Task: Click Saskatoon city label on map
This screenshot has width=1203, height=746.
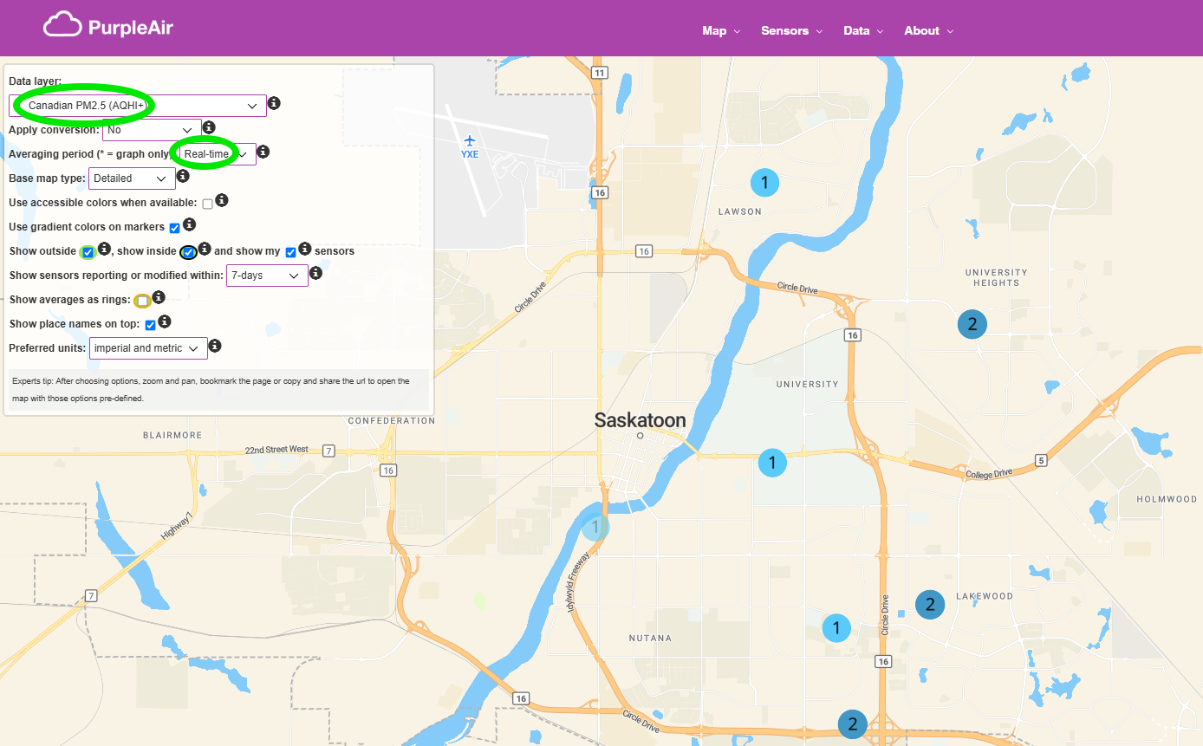Action: coord(640,420)
